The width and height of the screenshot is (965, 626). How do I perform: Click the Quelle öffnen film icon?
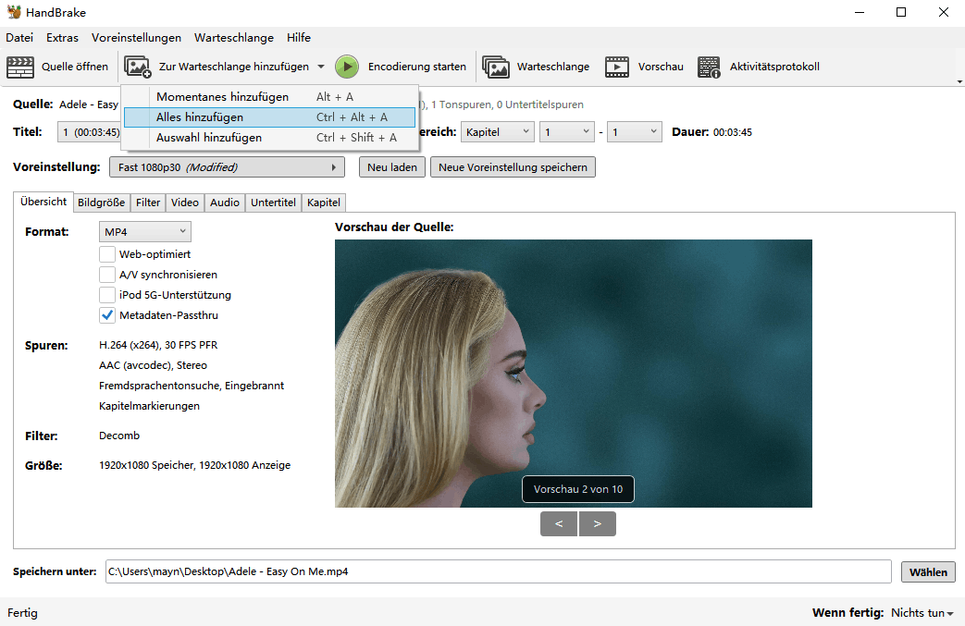click(x=20, y=67)
